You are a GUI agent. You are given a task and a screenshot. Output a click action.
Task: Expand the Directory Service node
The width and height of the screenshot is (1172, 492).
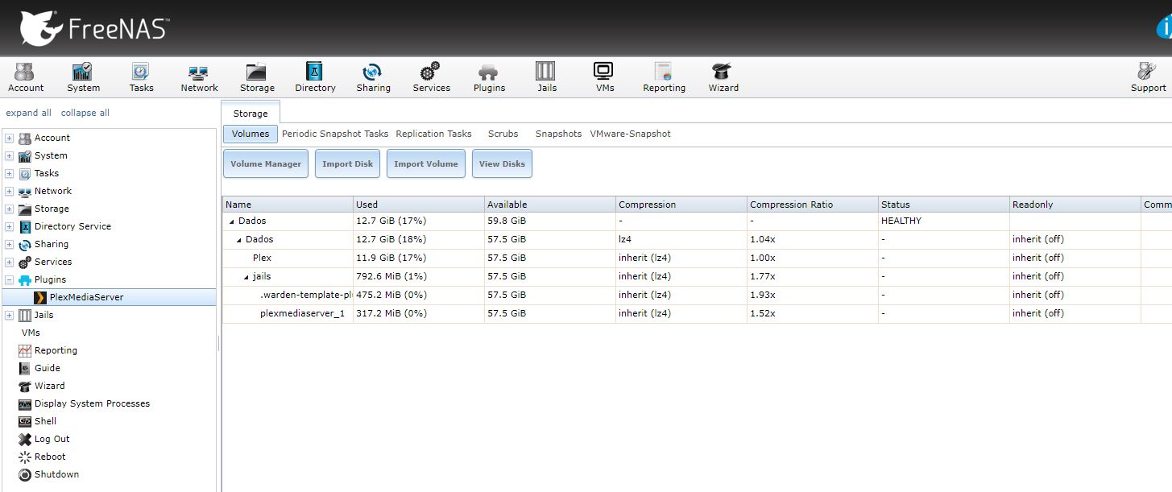coord(9,226)
